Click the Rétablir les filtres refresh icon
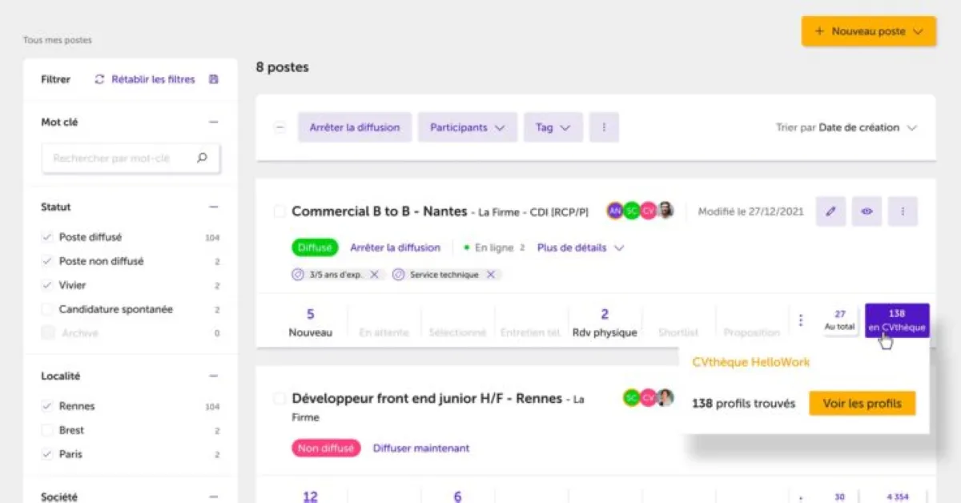Viewport: 961px width, 503px height. [x=99, y=79]
